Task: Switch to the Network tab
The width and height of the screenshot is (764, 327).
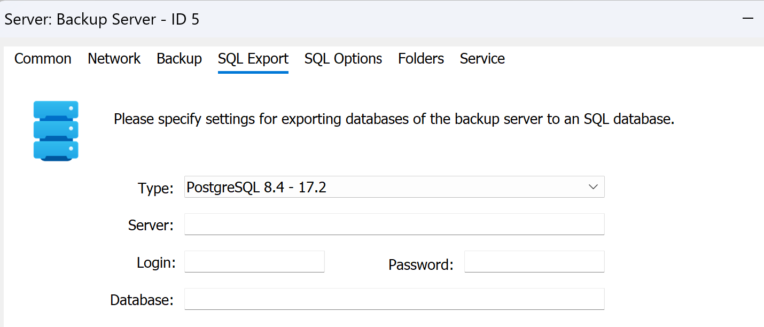Action: pos(114,59)
